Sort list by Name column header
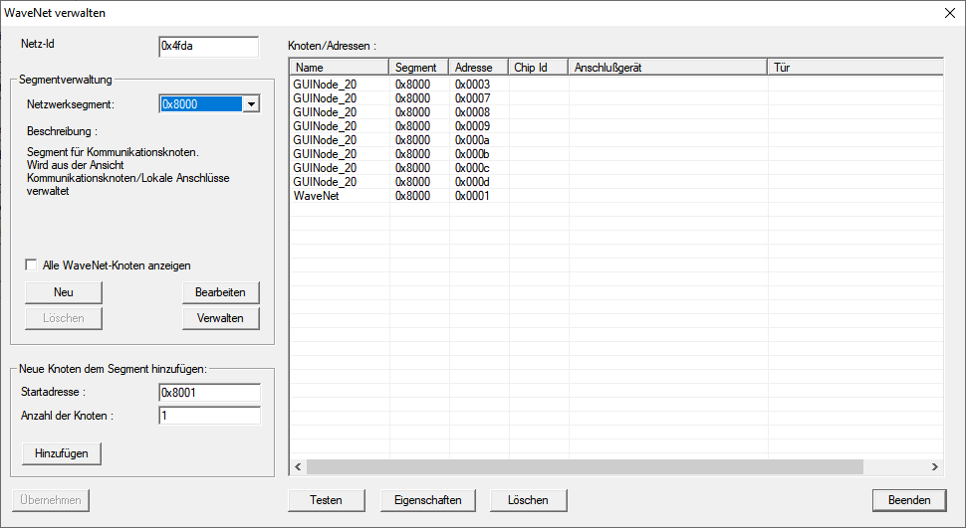This screenshot has height=528, width=966. [339, 68]
